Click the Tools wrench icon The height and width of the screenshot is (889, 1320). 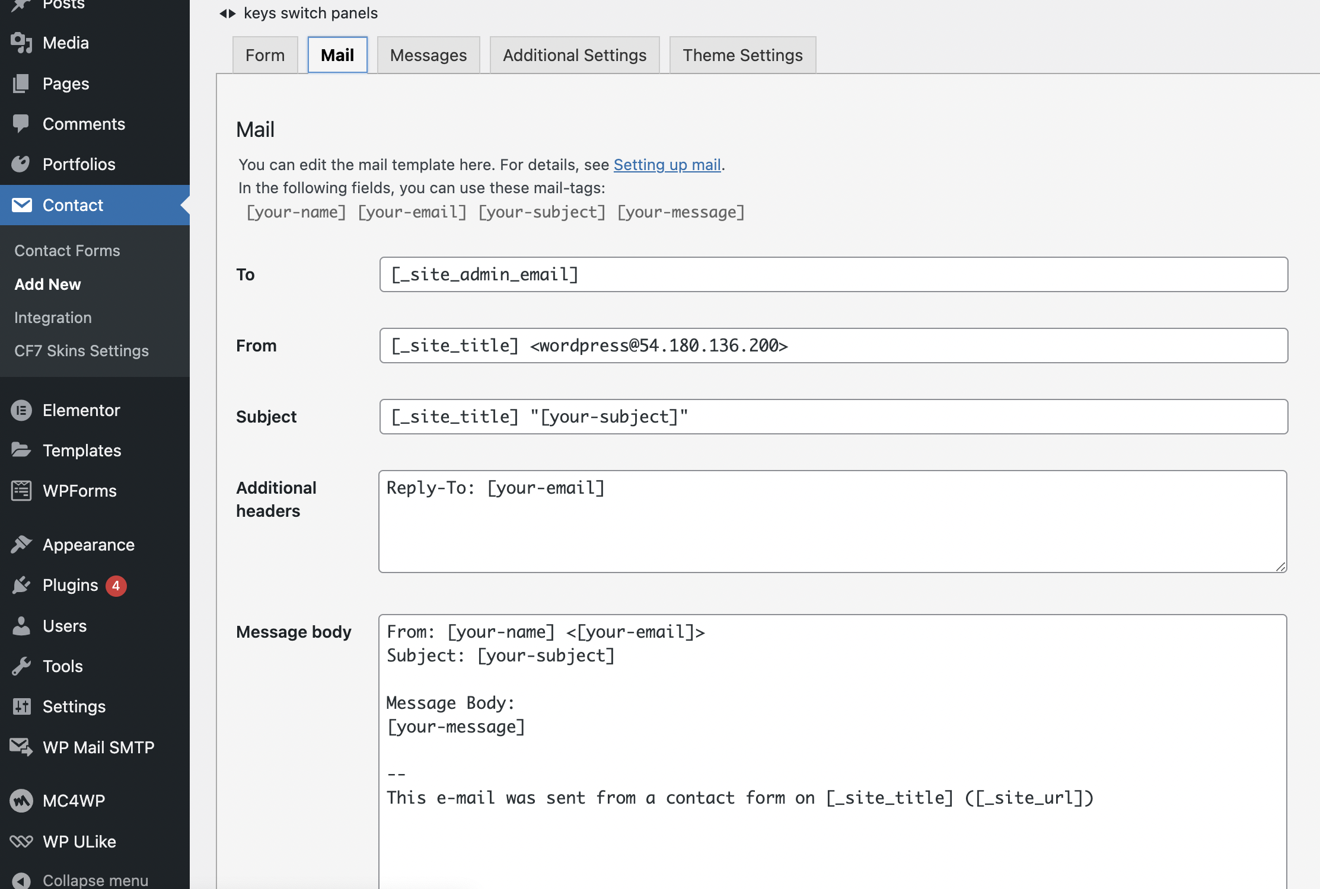click(x=21, y=666)
